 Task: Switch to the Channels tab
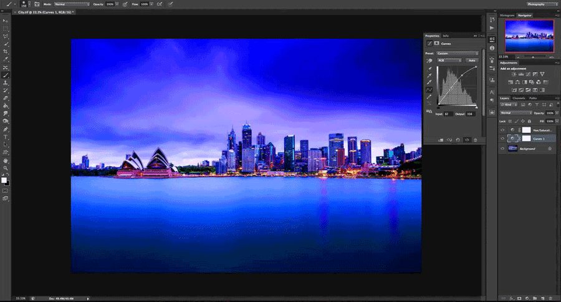[x=519, y=98]
